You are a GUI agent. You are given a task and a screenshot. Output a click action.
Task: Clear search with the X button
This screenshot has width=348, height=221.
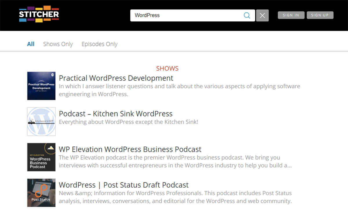click(262, 15)
